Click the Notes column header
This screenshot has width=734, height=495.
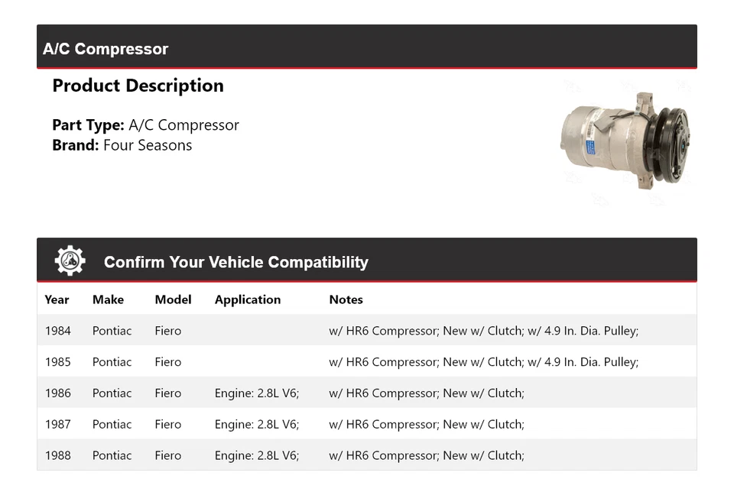[x=346, y=299]
